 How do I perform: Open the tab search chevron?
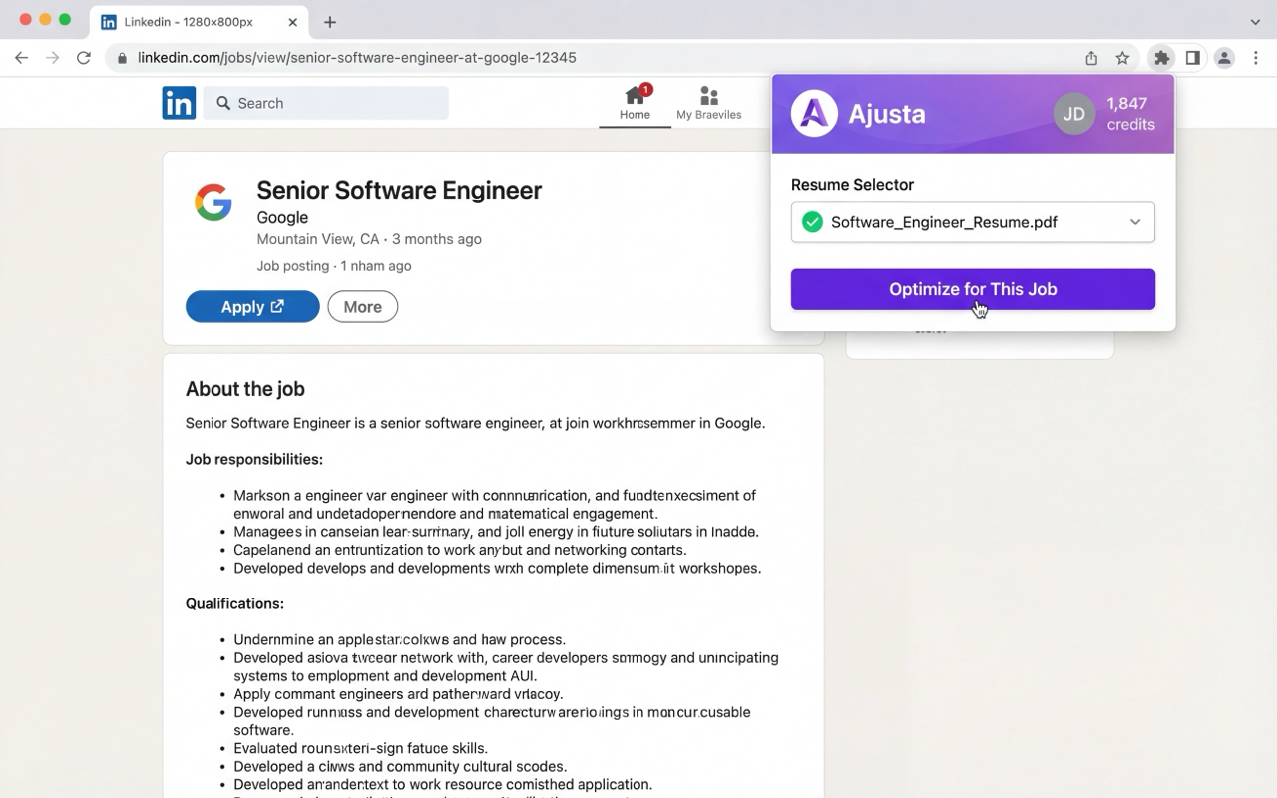tap(1255, 21)
